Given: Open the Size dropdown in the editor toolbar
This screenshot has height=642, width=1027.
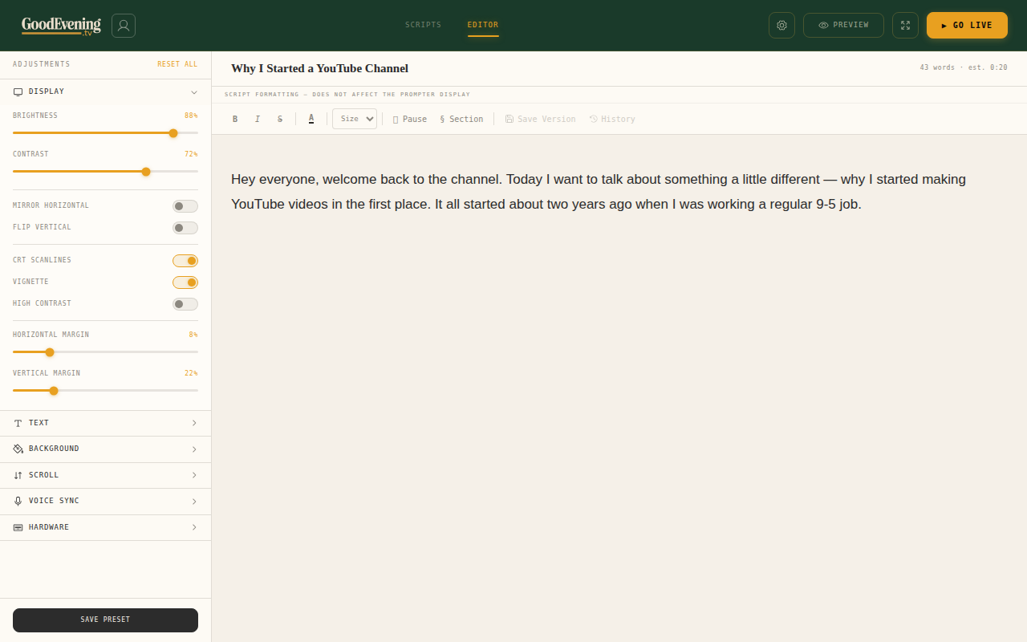Looking at the screenshot, I should [x=355, y=118].
